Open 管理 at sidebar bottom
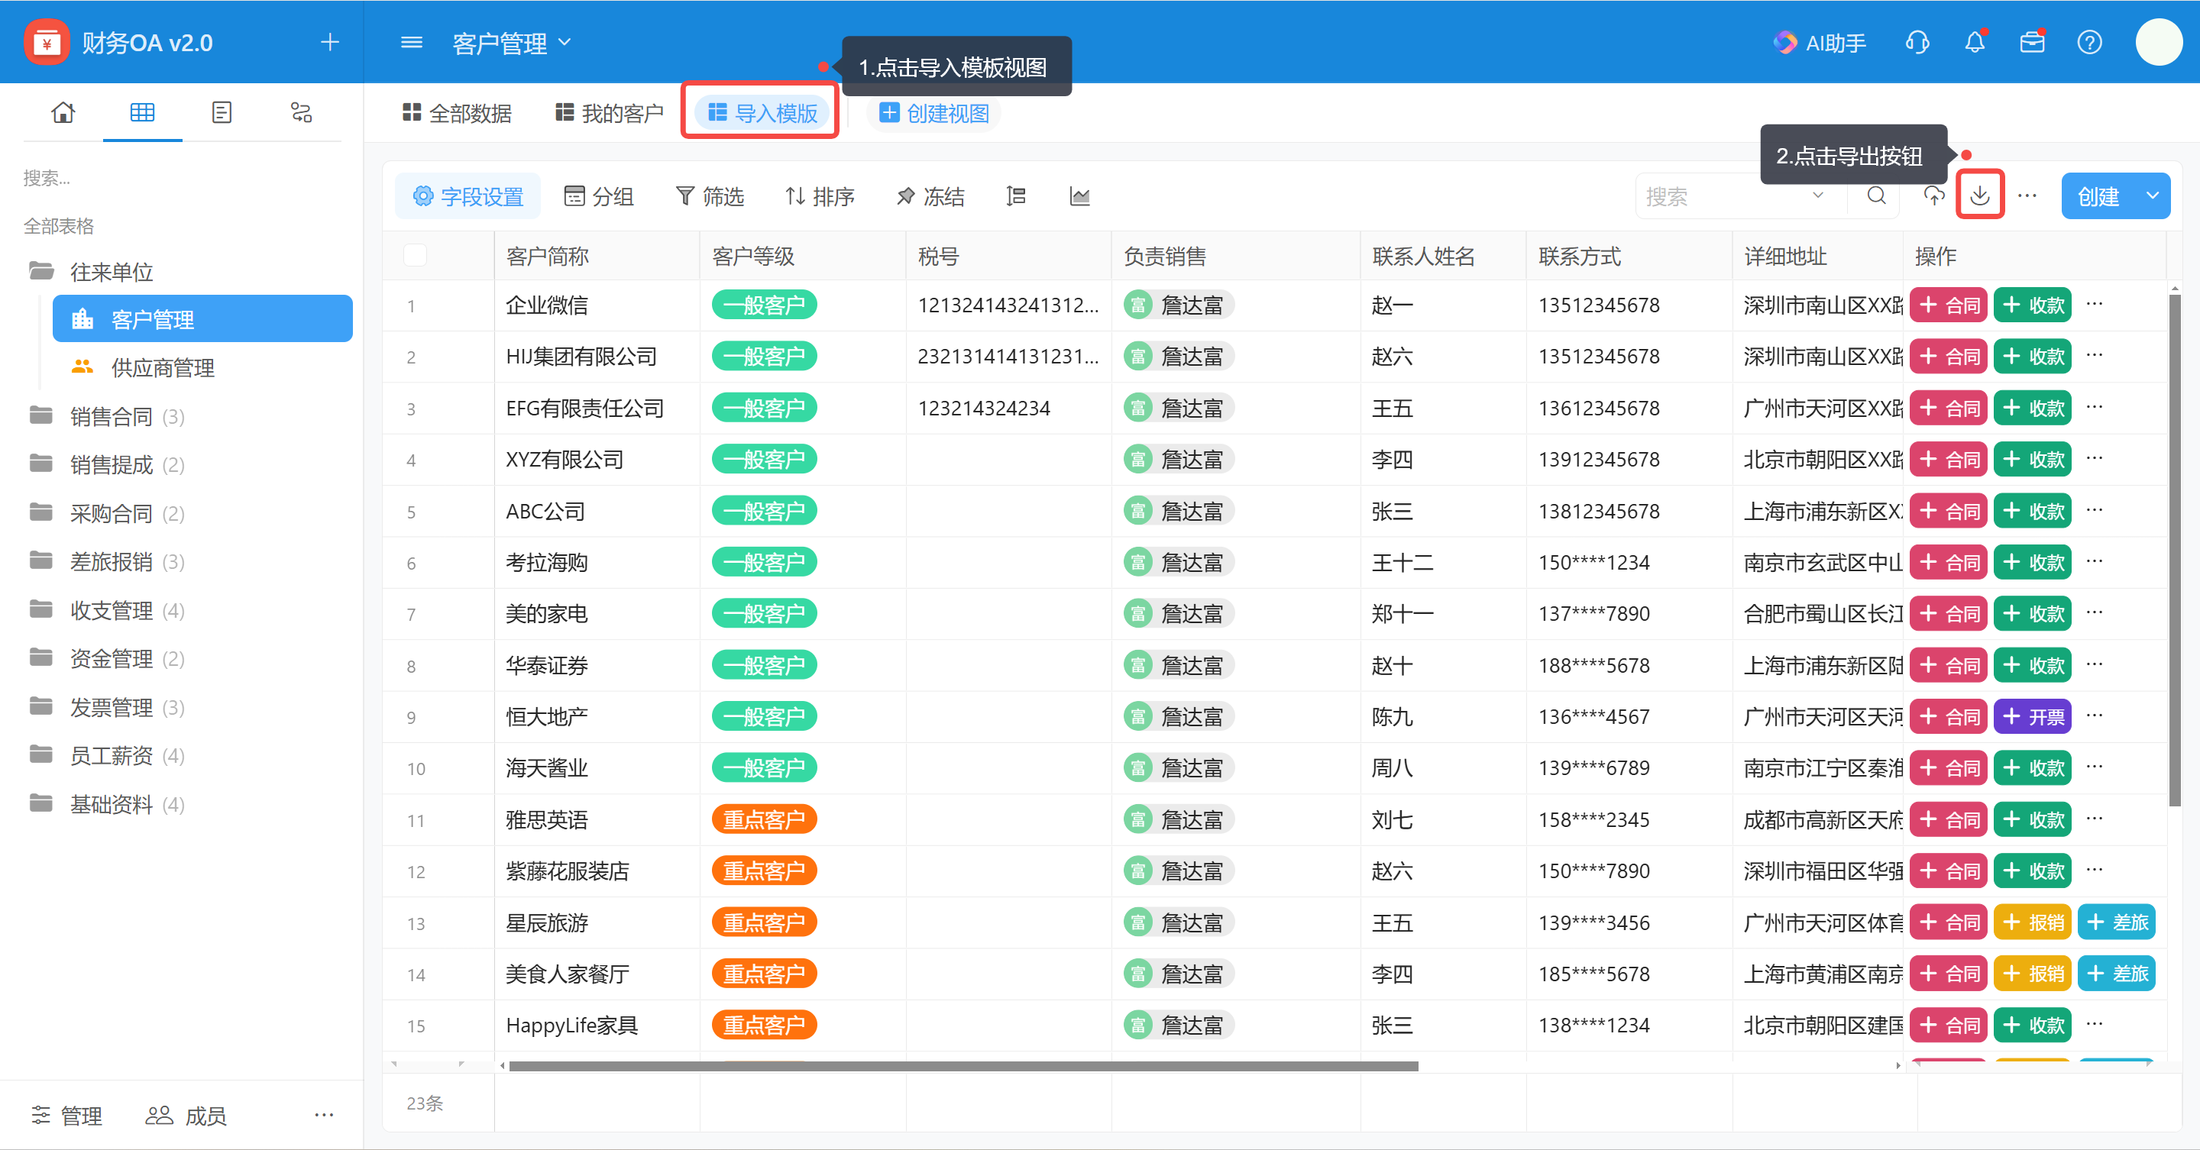This screenshot has width=2200, height=1150. (67, 1115)
